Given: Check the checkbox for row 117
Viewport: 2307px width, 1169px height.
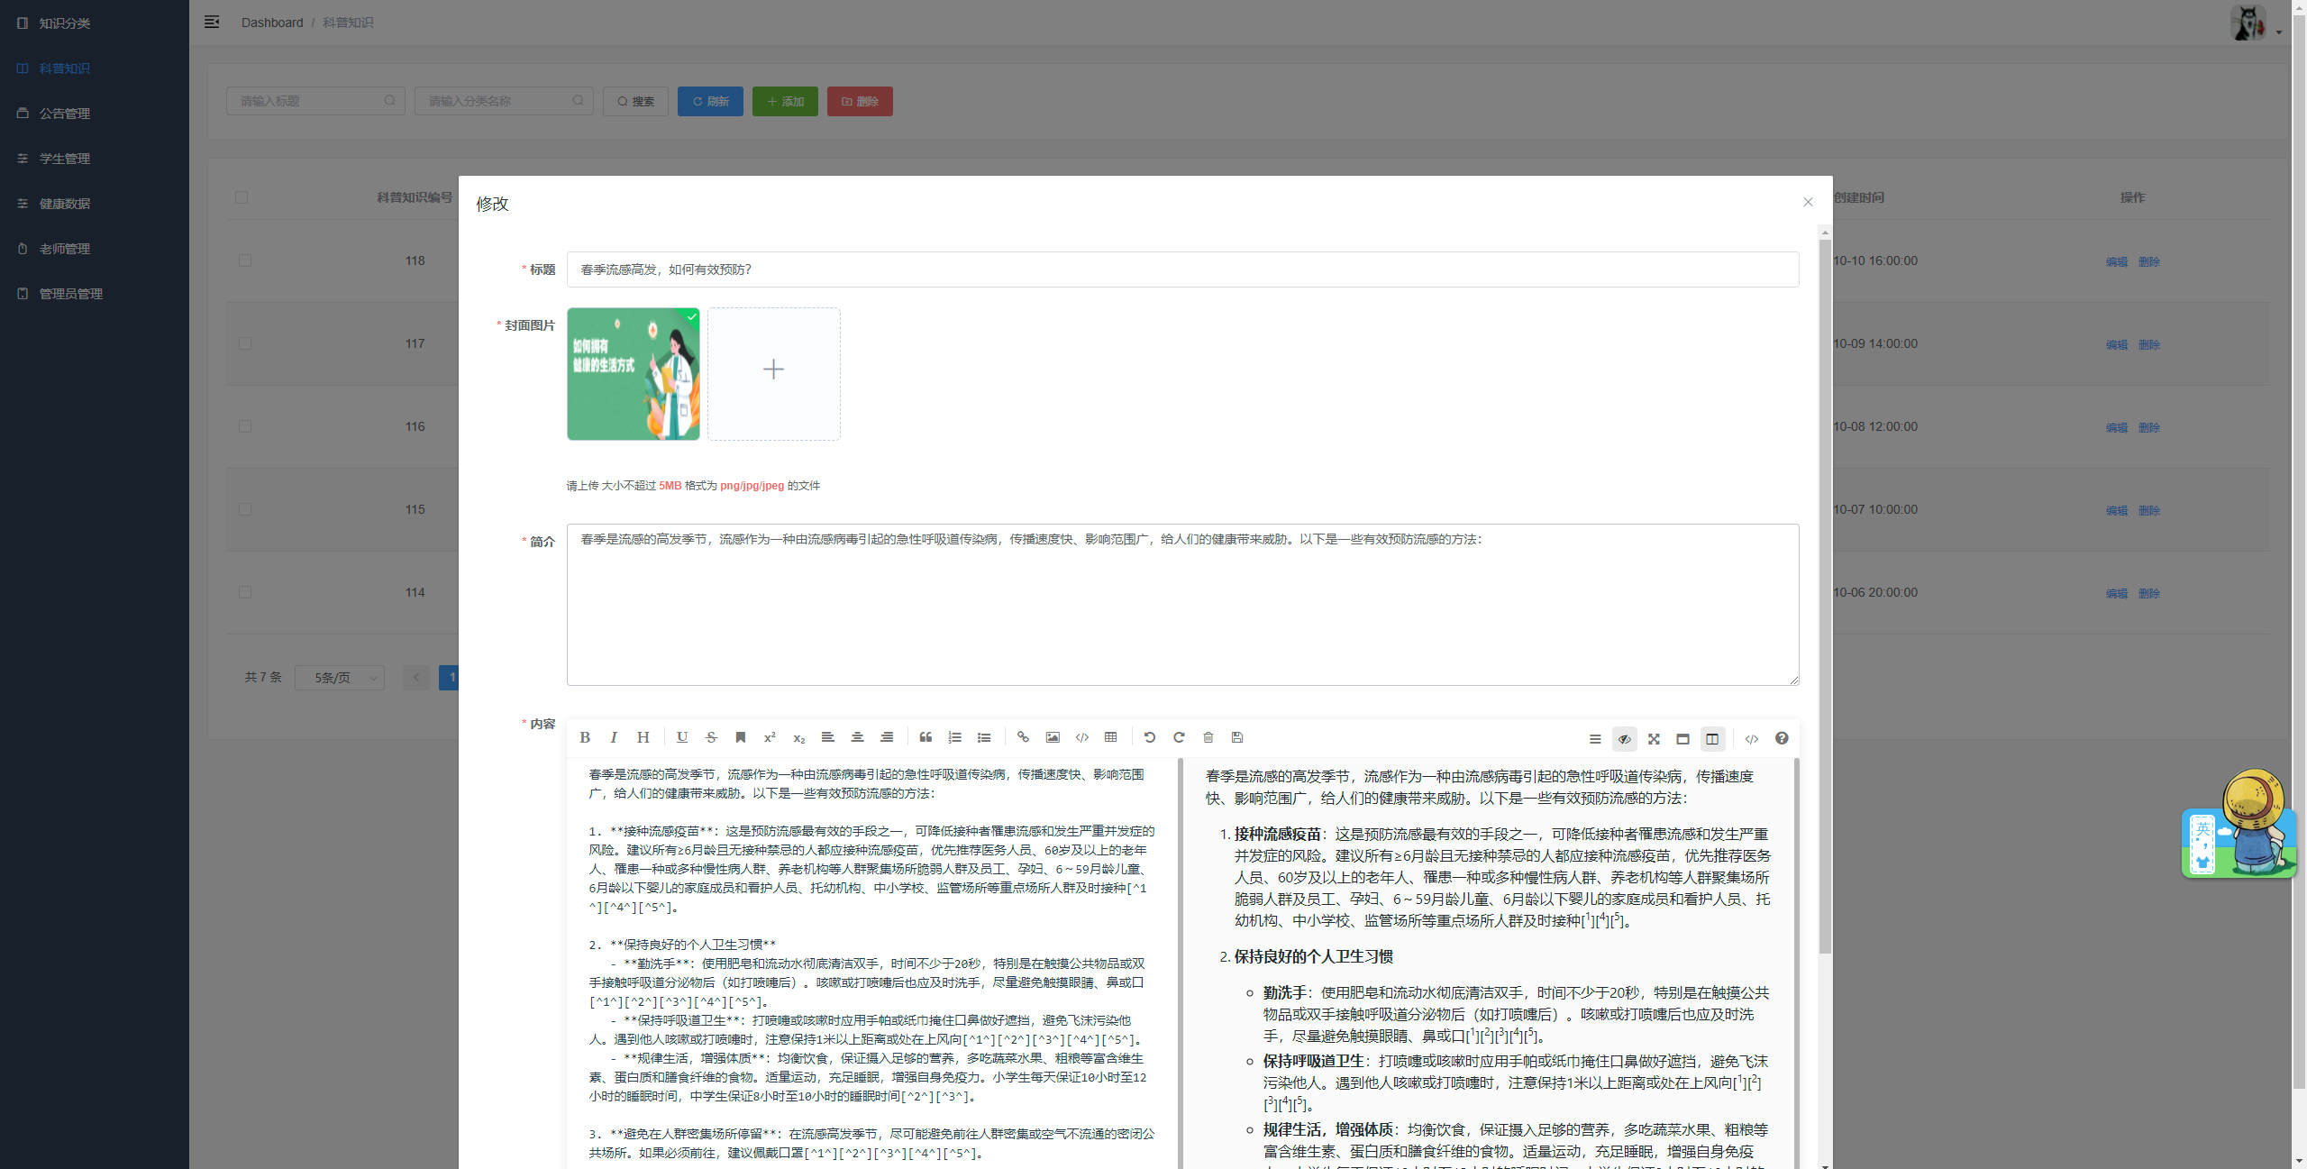Looking at the screenshot, I should (x=245, y=343).
